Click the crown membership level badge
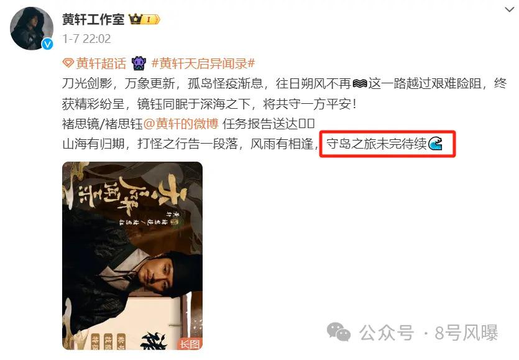The width and height of the screenshot is (519, 360). (x=144, y=19)
